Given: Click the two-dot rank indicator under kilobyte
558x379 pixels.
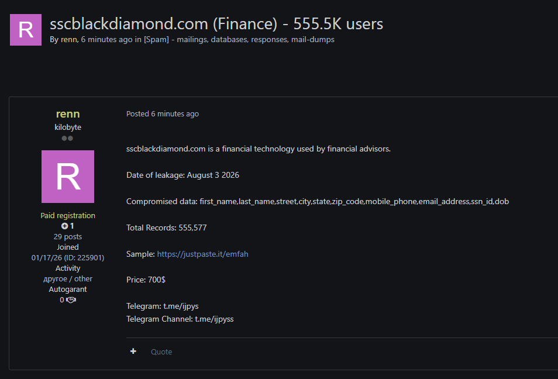Looking at the screenshot, I should [67, 138].
